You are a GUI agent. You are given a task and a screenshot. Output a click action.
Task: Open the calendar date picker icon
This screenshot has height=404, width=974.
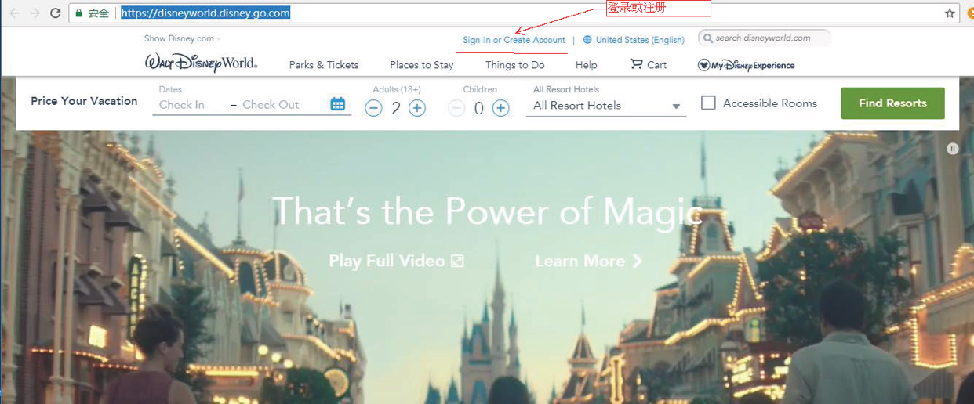tap(337, 104)
